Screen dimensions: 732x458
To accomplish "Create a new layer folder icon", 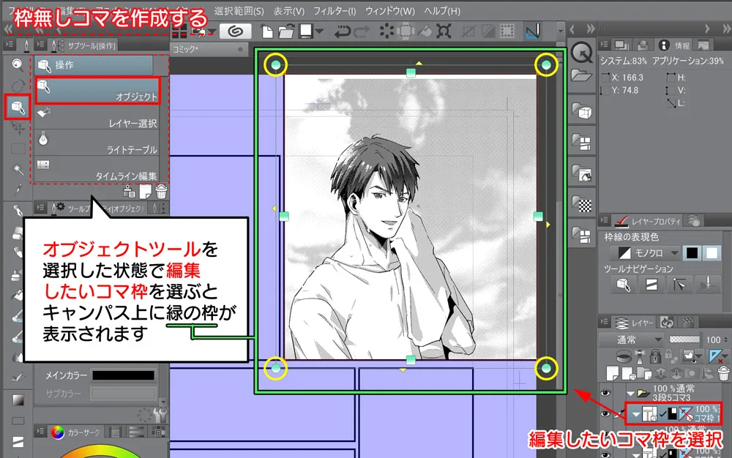I will tap(645, 373).
